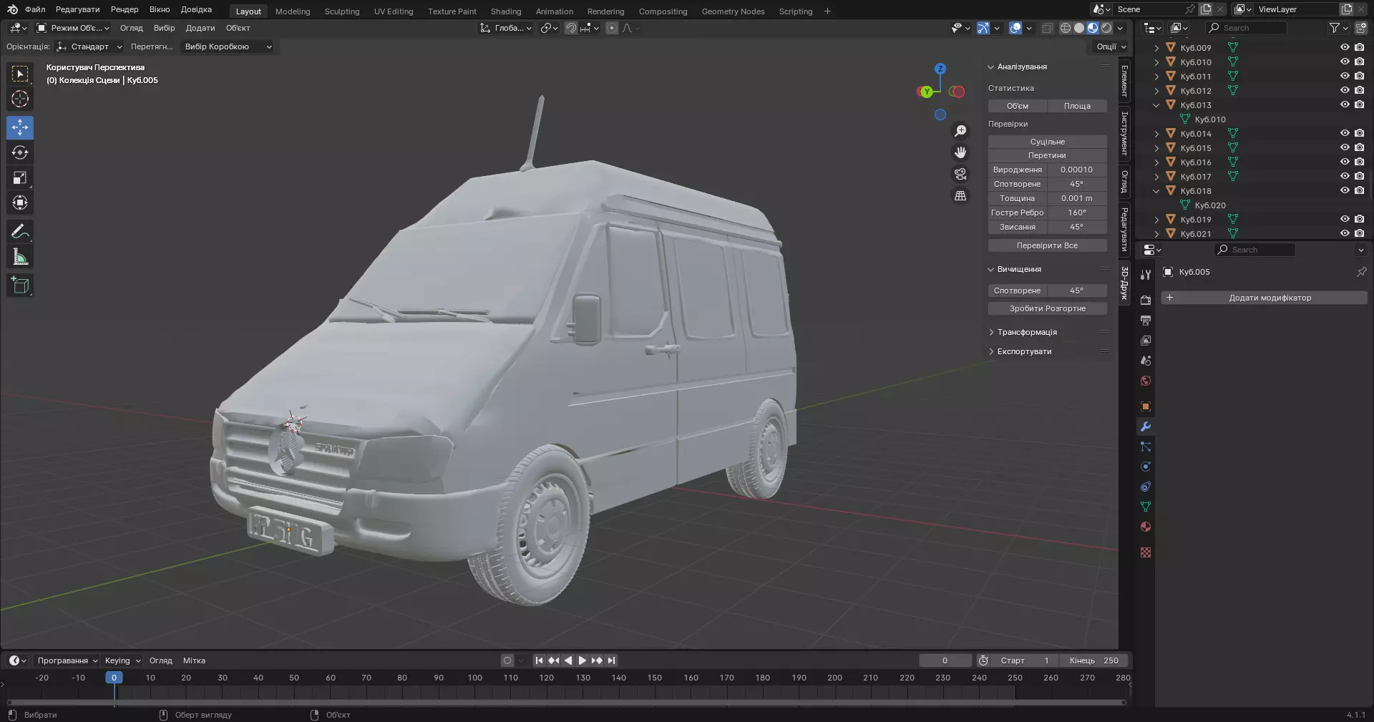
Task: Open the Modifiers wrench tab icon
Action: coord(1146,426)
